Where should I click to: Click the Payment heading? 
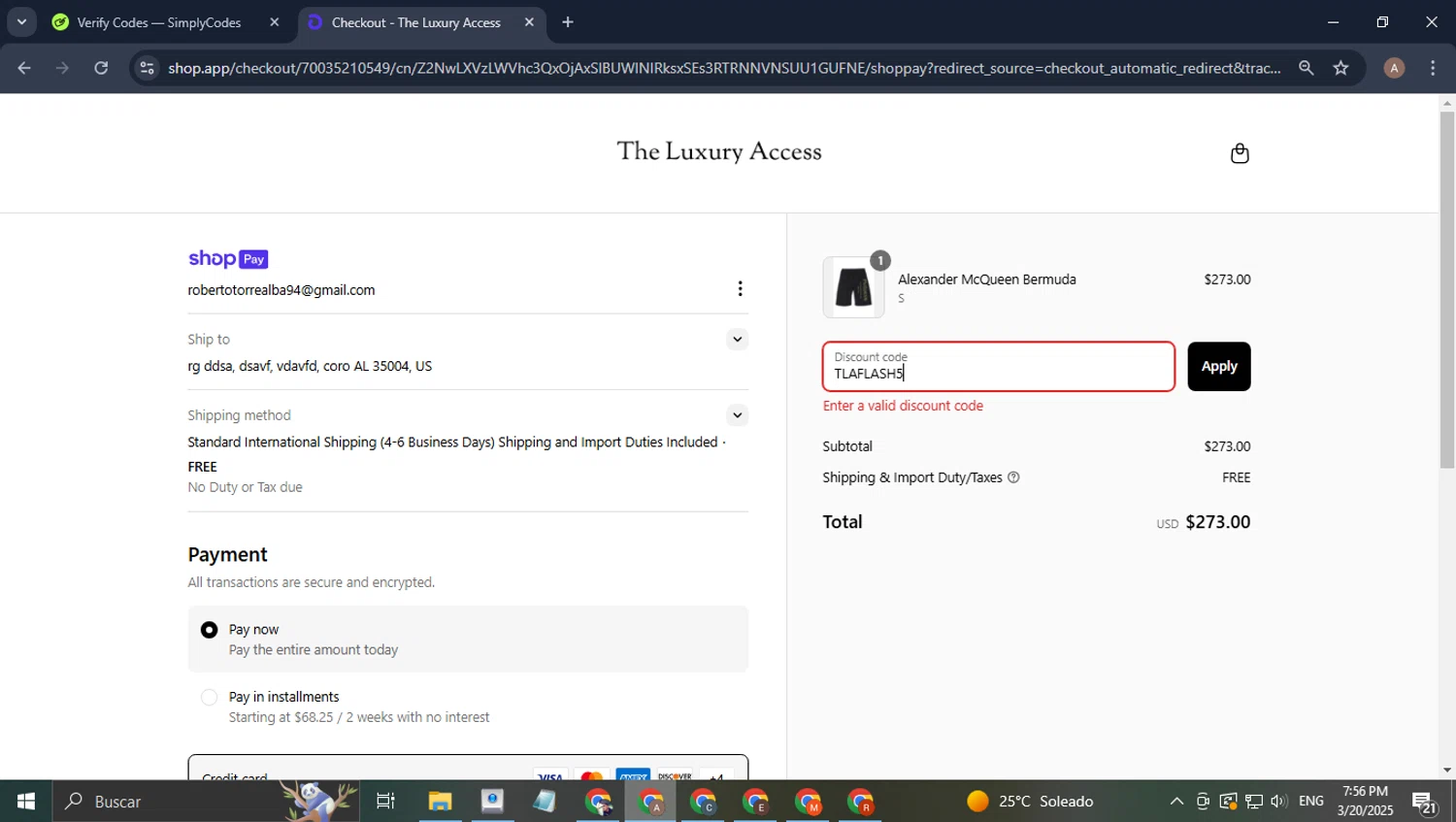(227, 555)
